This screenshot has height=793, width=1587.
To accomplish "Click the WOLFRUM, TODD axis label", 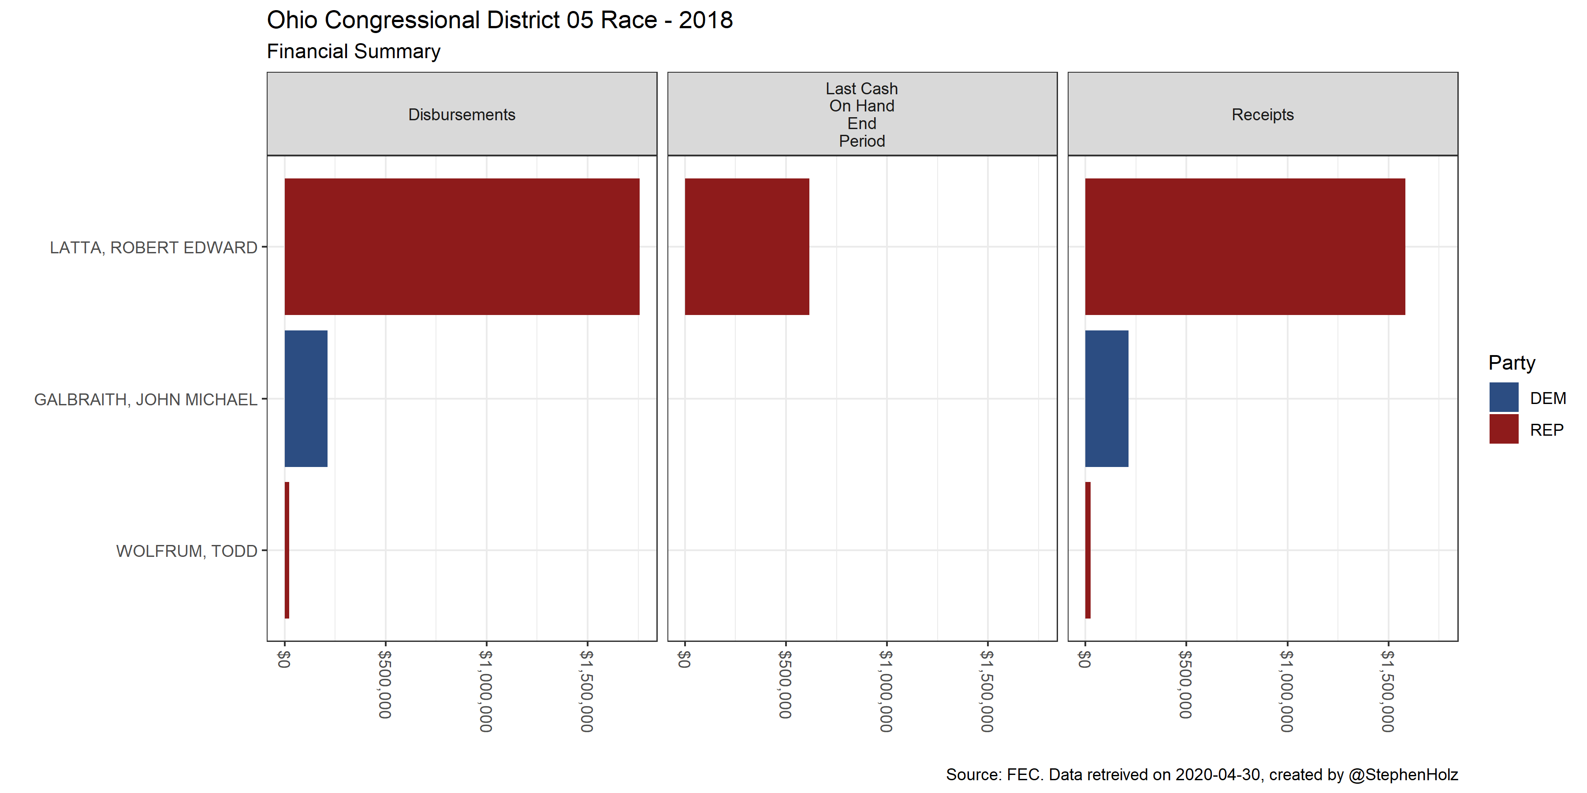I will coord(186,551).
